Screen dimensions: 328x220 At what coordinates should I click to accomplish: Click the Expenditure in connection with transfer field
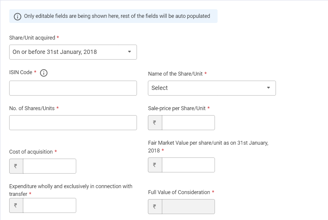[50, 205]
